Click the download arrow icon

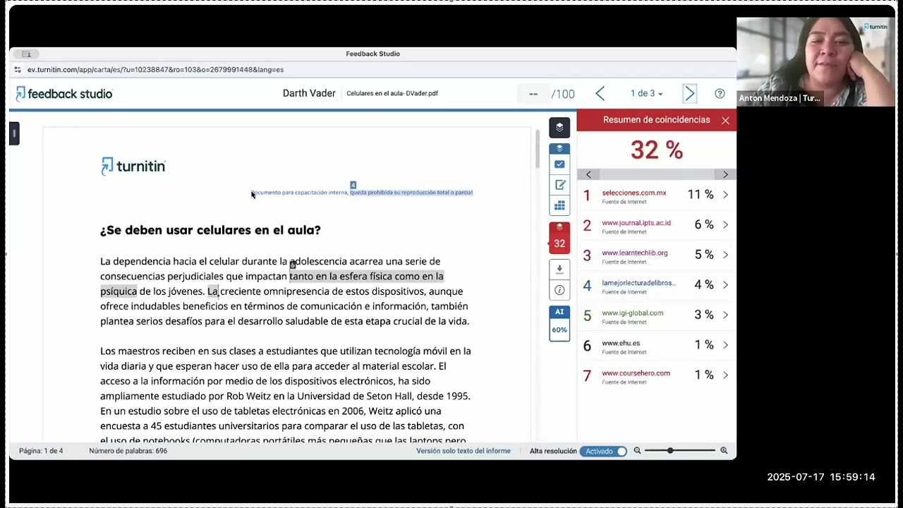[x=559, y=269]
